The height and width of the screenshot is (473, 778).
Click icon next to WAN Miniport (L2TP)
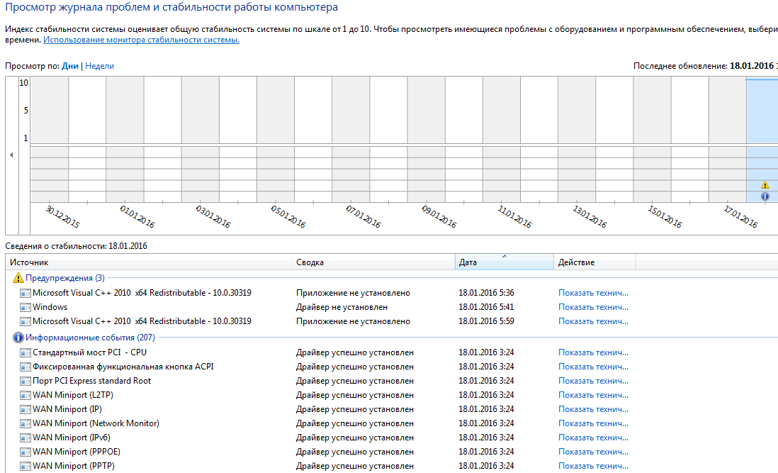[26, 395]
